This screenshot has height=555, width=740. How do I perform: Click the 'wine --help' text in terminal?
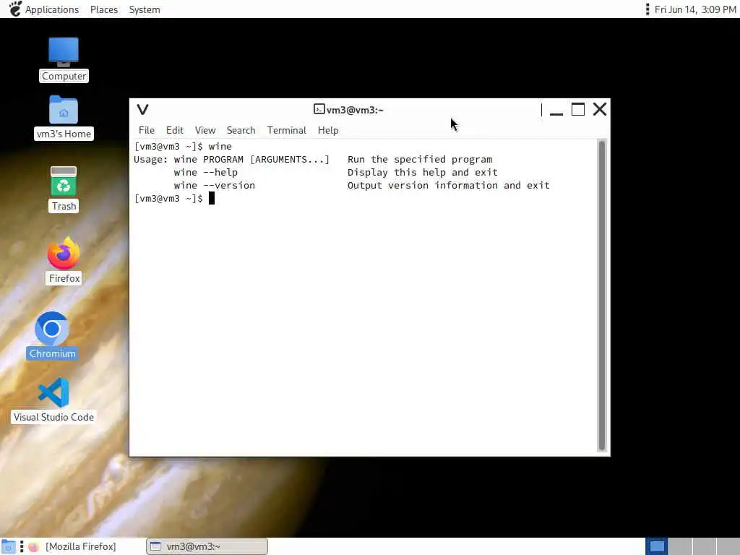point(206,172)
